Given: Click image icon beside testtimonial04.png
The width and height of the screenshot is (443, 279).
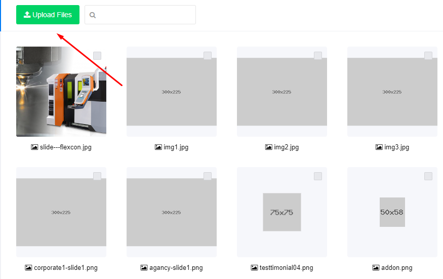Looking at the screenshot, I should coord(254,267).
